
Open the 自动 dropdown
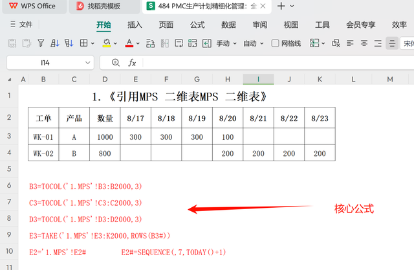pyautogui.click(x=254, y=43)
